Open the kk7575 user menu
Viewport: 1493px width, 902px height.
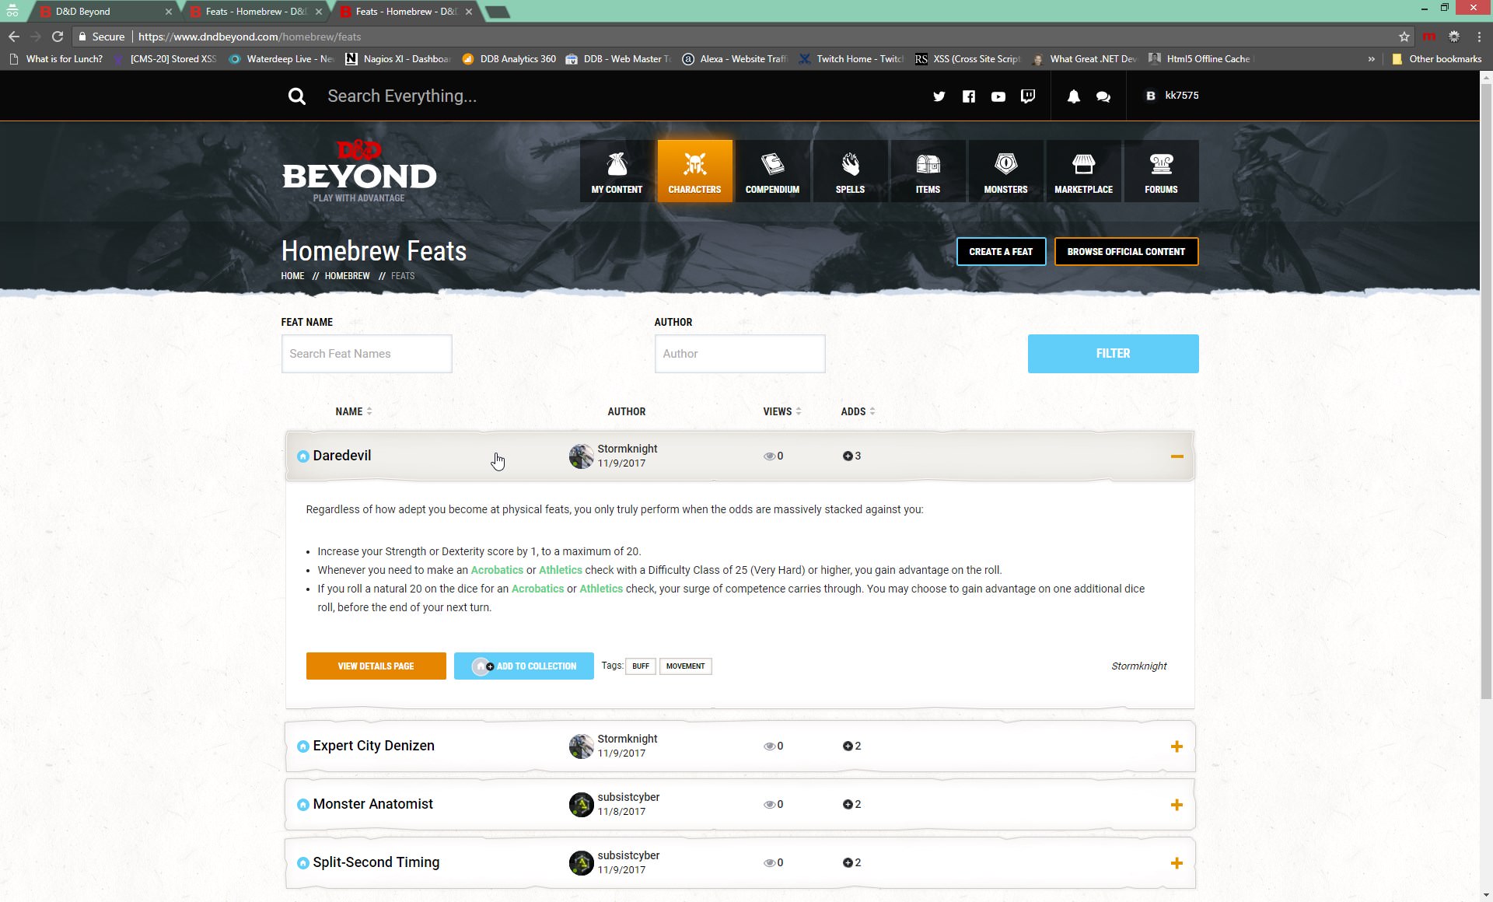click(x=1173, y=96)
